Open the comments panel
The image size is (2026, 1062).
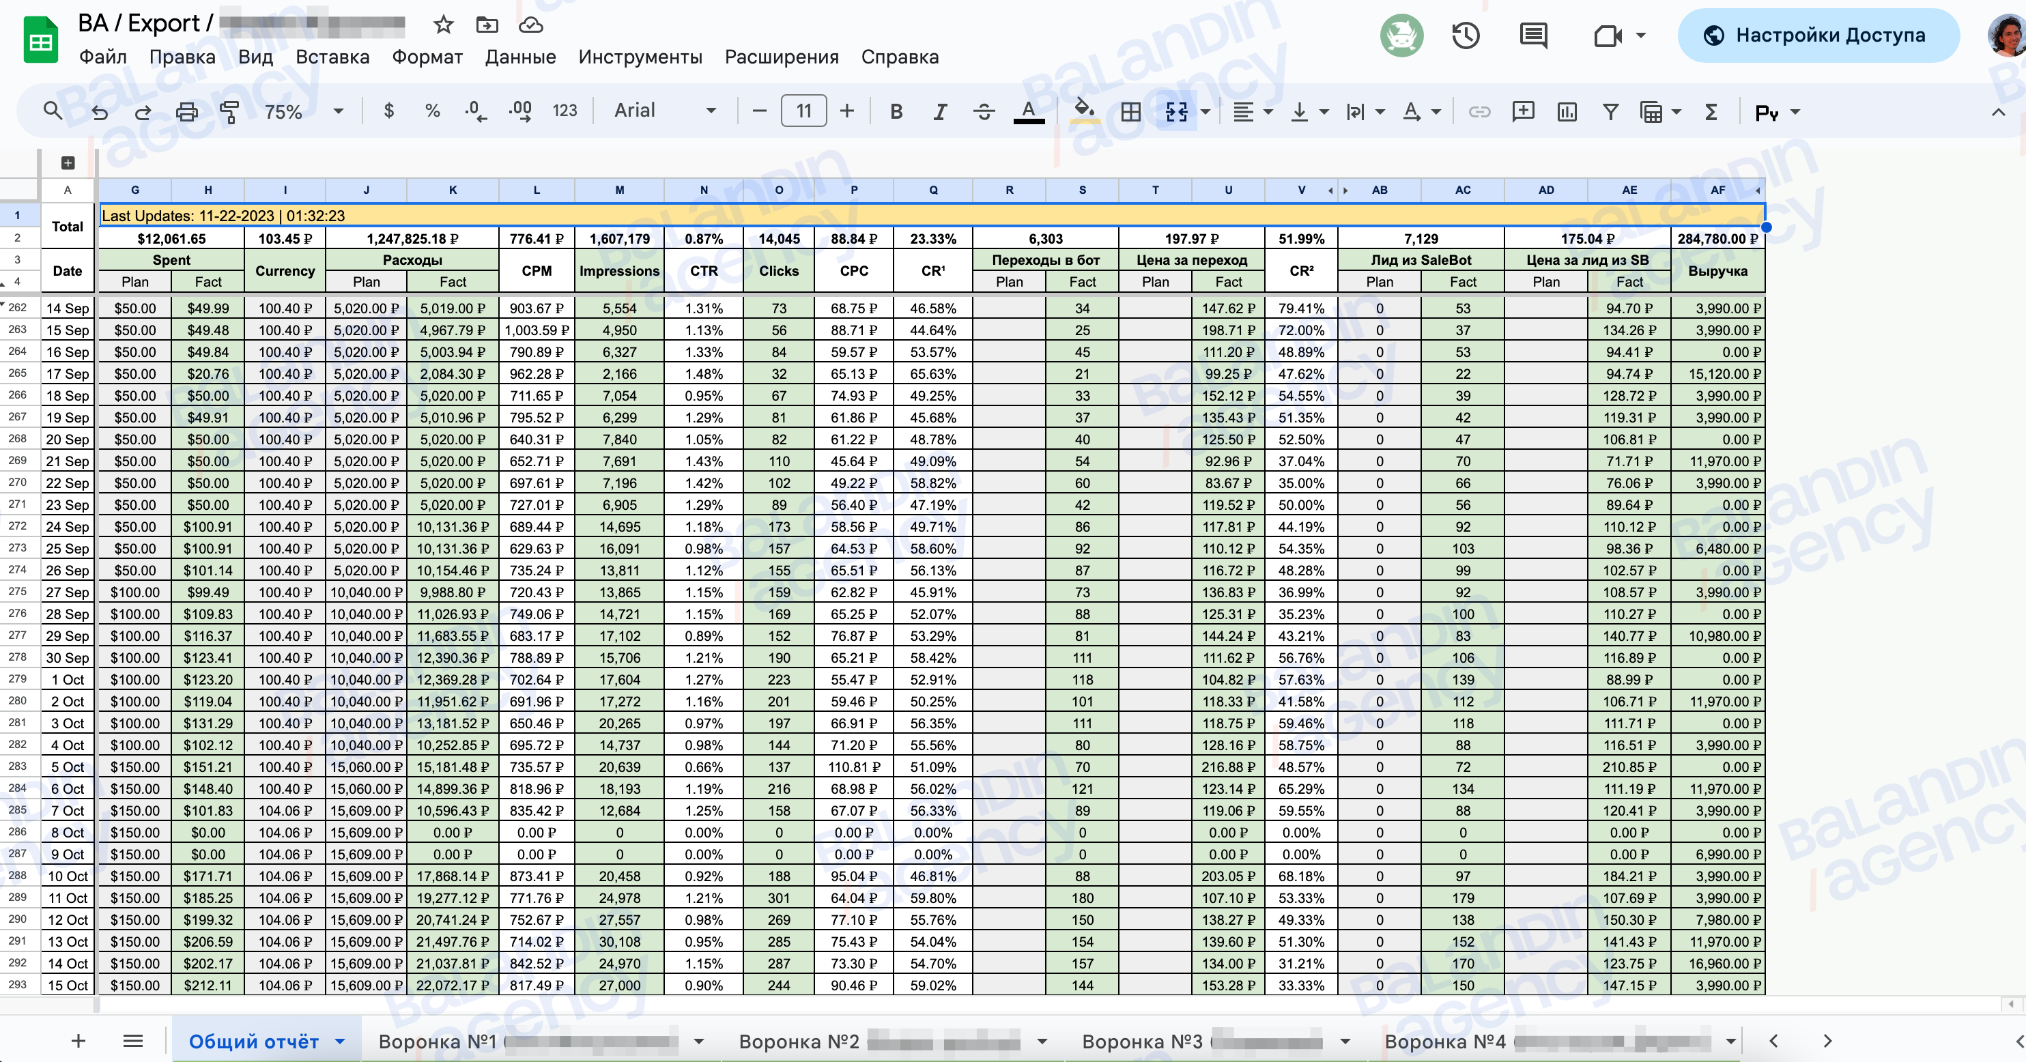1533,35
